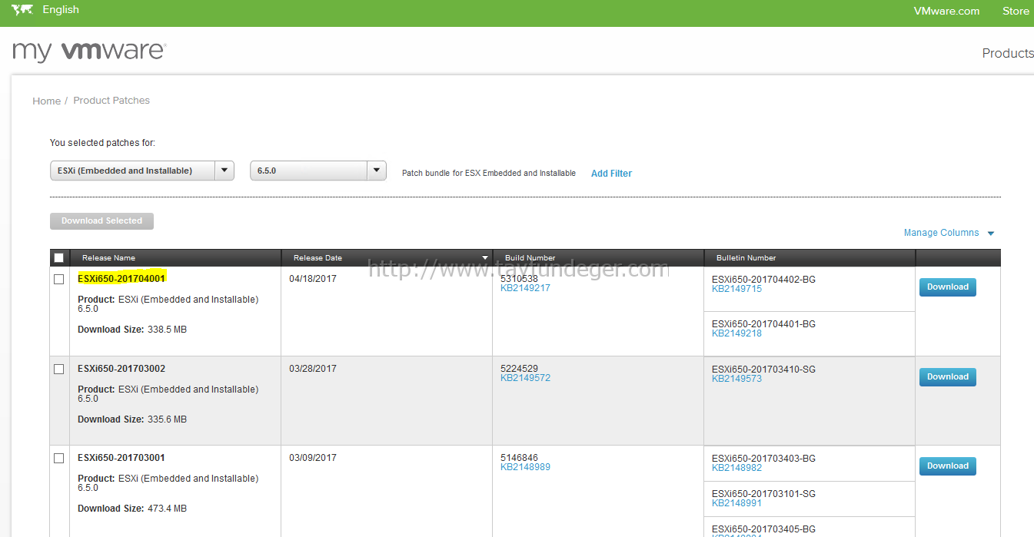Click the Download Selected button
Image resolution: width=1034 pixels, height=537 pixels.
(101, 221)
